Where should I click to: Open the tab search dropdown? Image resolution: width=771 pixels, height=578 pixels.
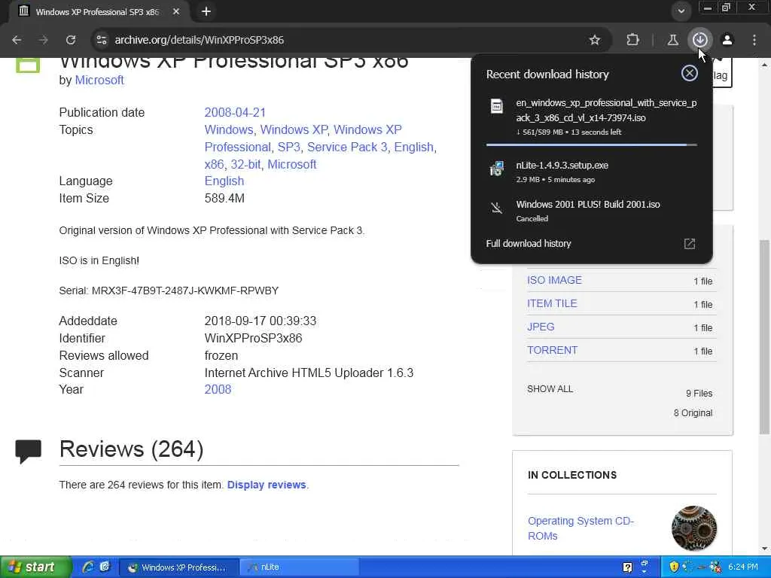click(x=681, y=11)
